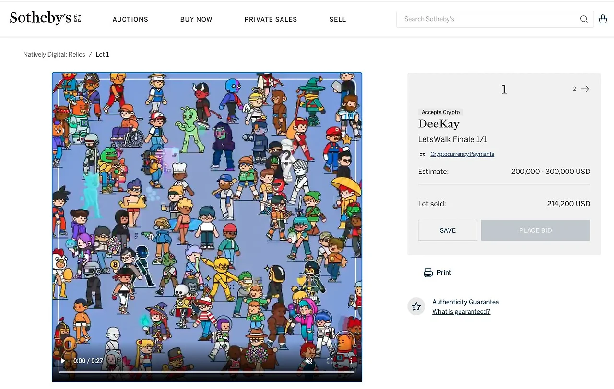Click the Authenticity Guarantee heading
The width and height of the screenshot is (614, 389).
click(x=465, y=302)
